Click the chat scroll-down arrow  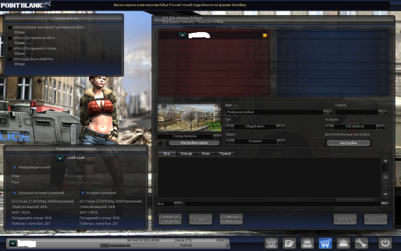point(385,194)
